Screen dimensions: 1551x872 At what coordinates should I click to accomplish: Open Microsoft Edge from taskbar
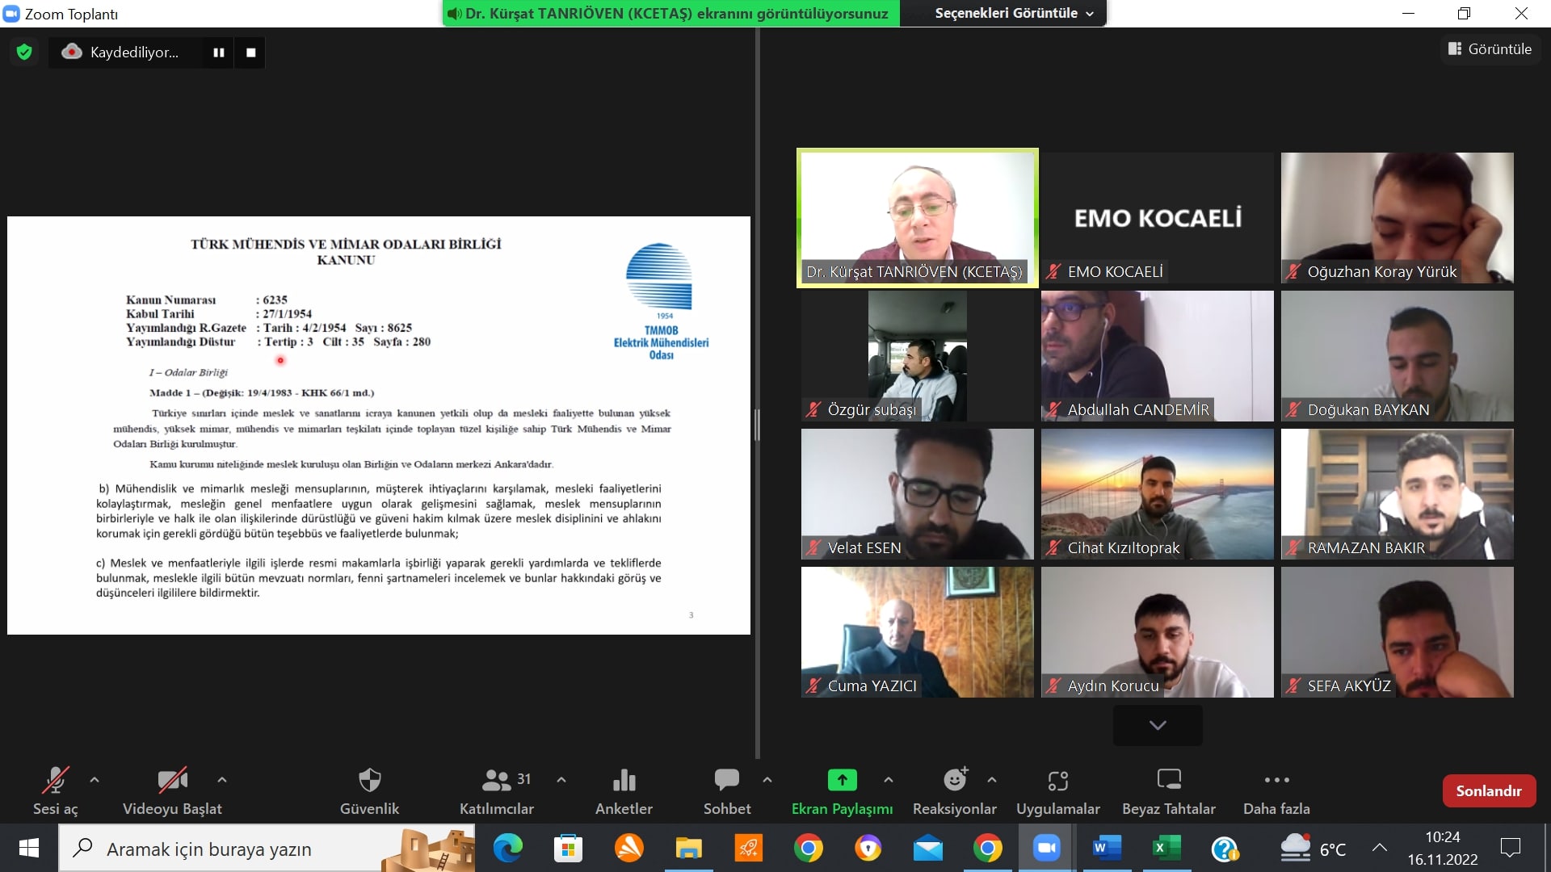(508, 849)
